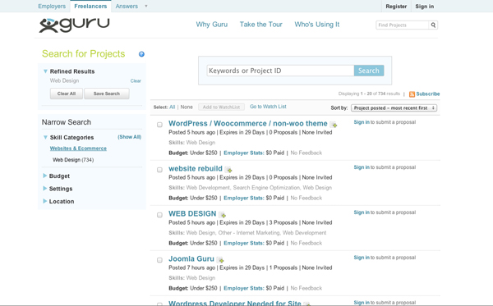Click watch list icon next to website rebuild
Viewport: 493px width, 306px height.
click(228, 170)
